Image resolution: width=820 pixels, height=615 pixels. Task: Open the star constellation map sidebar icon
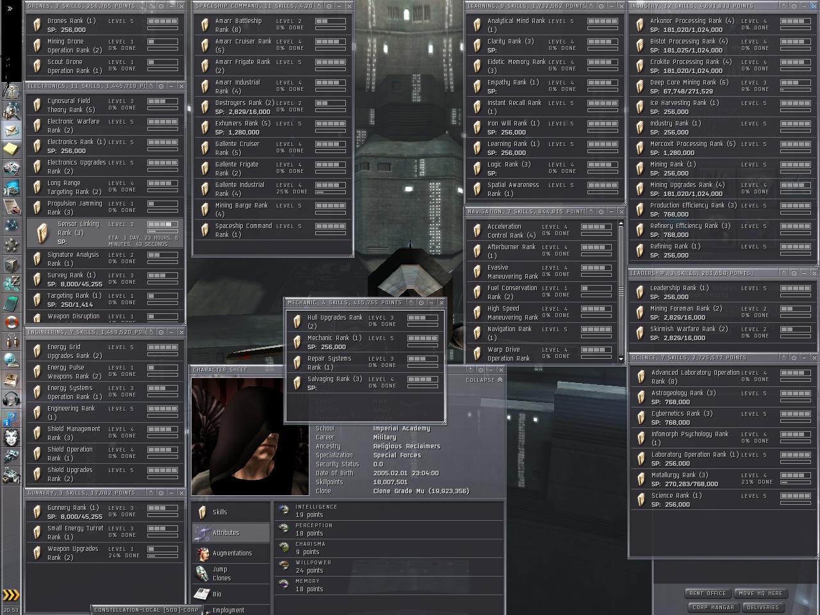[12, 225]
